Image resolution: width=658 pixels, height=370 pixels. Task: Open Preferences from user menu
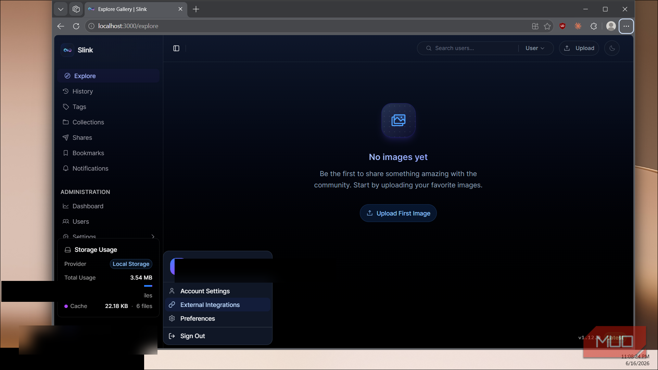[x=218, y=319]
